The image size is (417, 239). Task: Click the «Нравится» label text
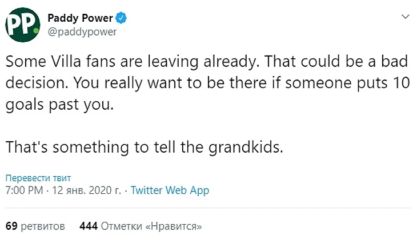click(175, 226)
